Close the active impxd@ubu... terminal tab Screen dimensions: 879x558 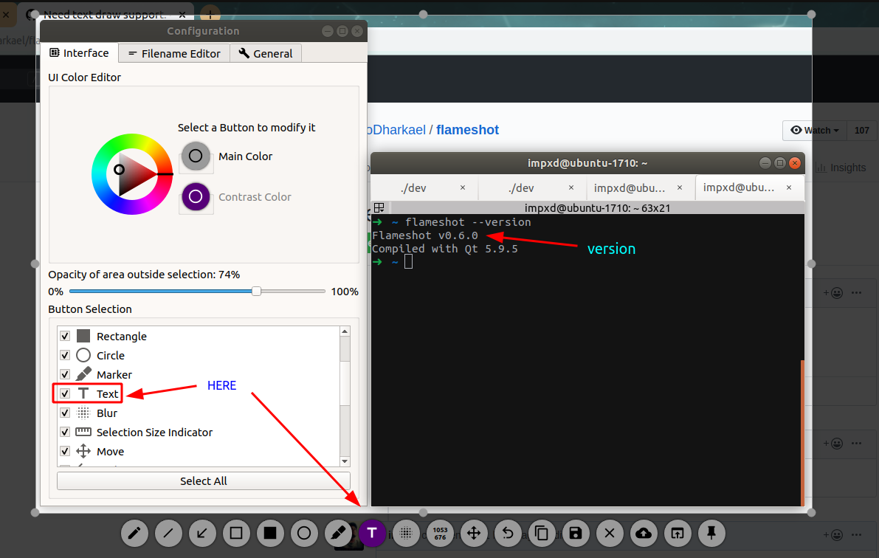(789, 187)
